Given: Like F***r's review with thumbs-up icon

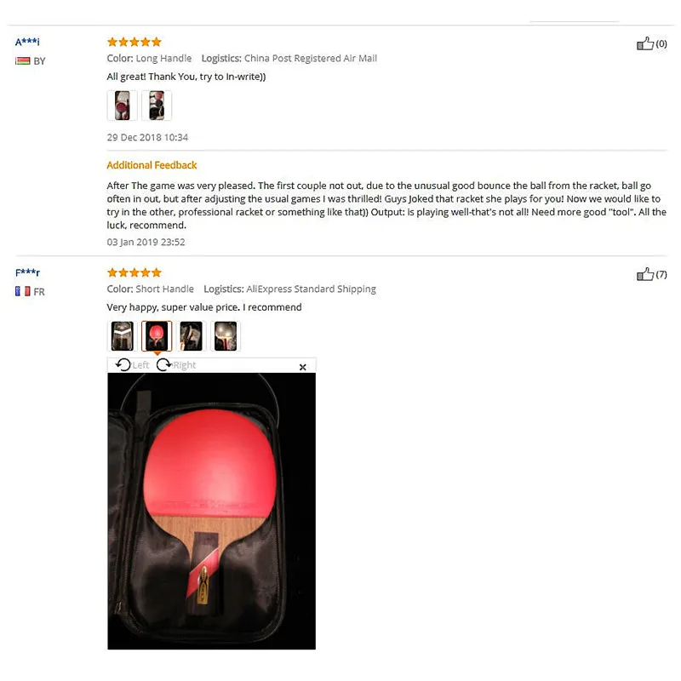Looking at the screenshot, I should (x=645, y=274).
